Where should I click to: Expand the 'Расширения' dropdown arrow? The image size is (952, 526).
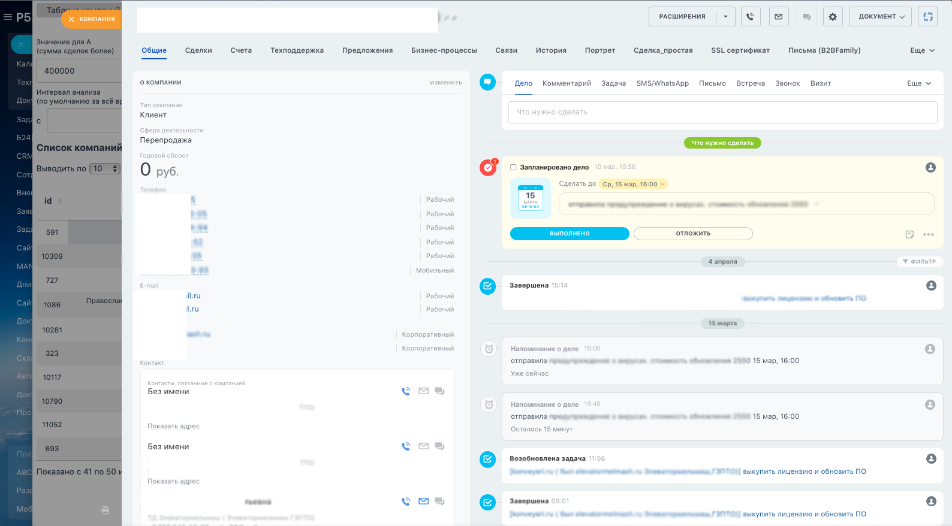click(x=725, y=17)
